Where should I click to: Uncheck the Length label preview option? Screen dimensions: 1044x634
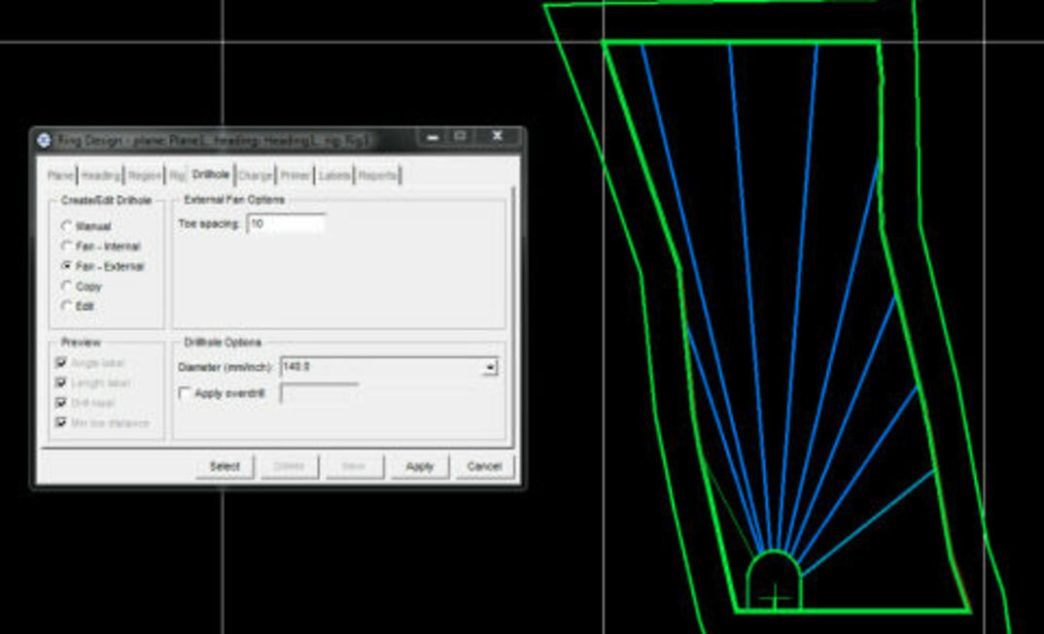pos(59,382)
